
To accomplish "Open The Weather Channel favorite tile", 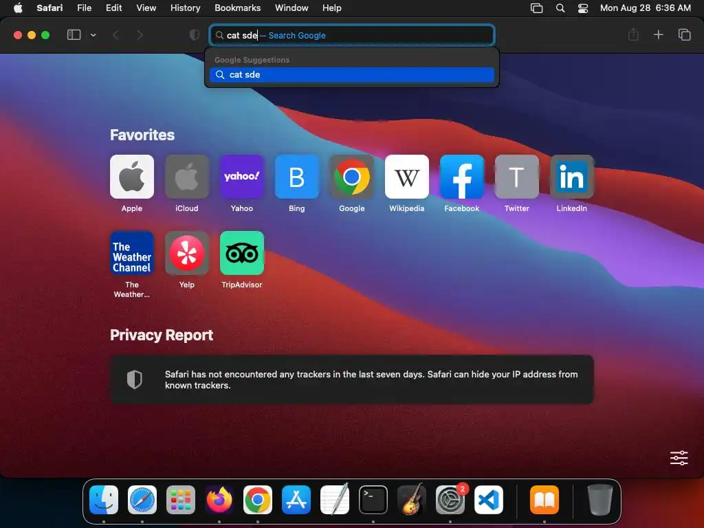I will (x=131, y=253).
